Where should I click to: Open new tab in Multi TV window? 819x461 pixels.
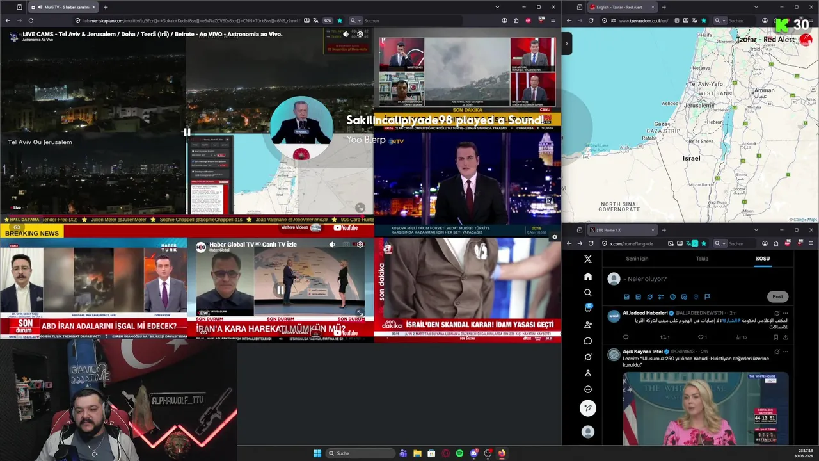106,7
